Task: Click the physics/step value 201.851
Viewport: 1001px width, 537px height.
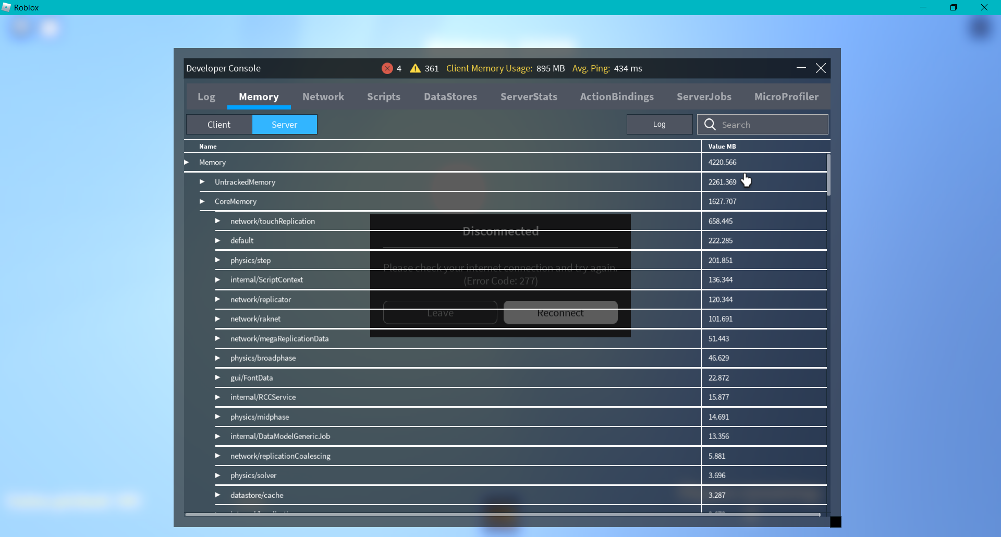Action: (x=721, y=260)
